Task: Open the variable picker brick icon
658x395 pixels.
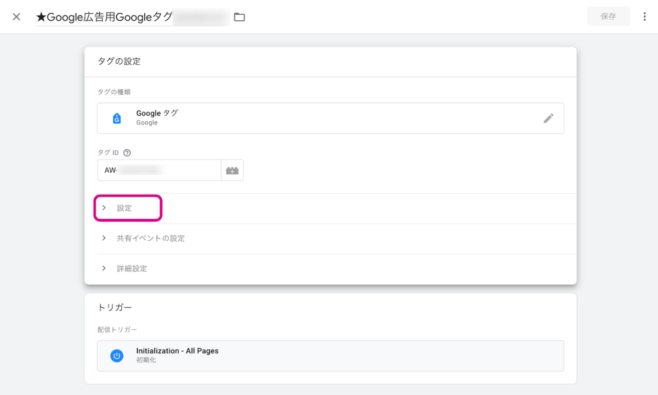Action: (232, 171)
